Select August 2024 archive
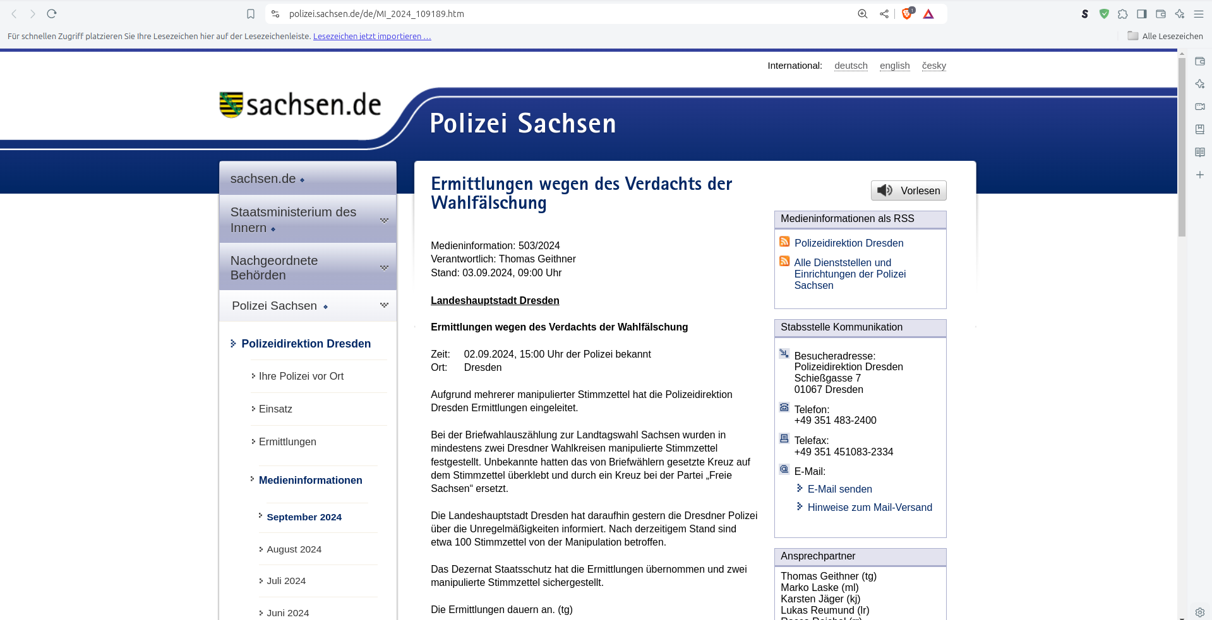Image resolution: width=1212 pixels, height=620 pixels. (x=294, y=549)
